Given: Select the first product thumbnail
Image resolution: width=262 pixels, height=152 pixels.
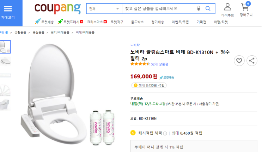Looking at the screenshot, I should coord(5,47).
